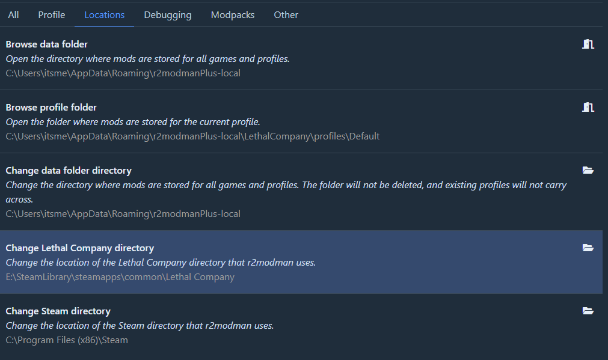Open the Profile tab

(x=52, y=14)
